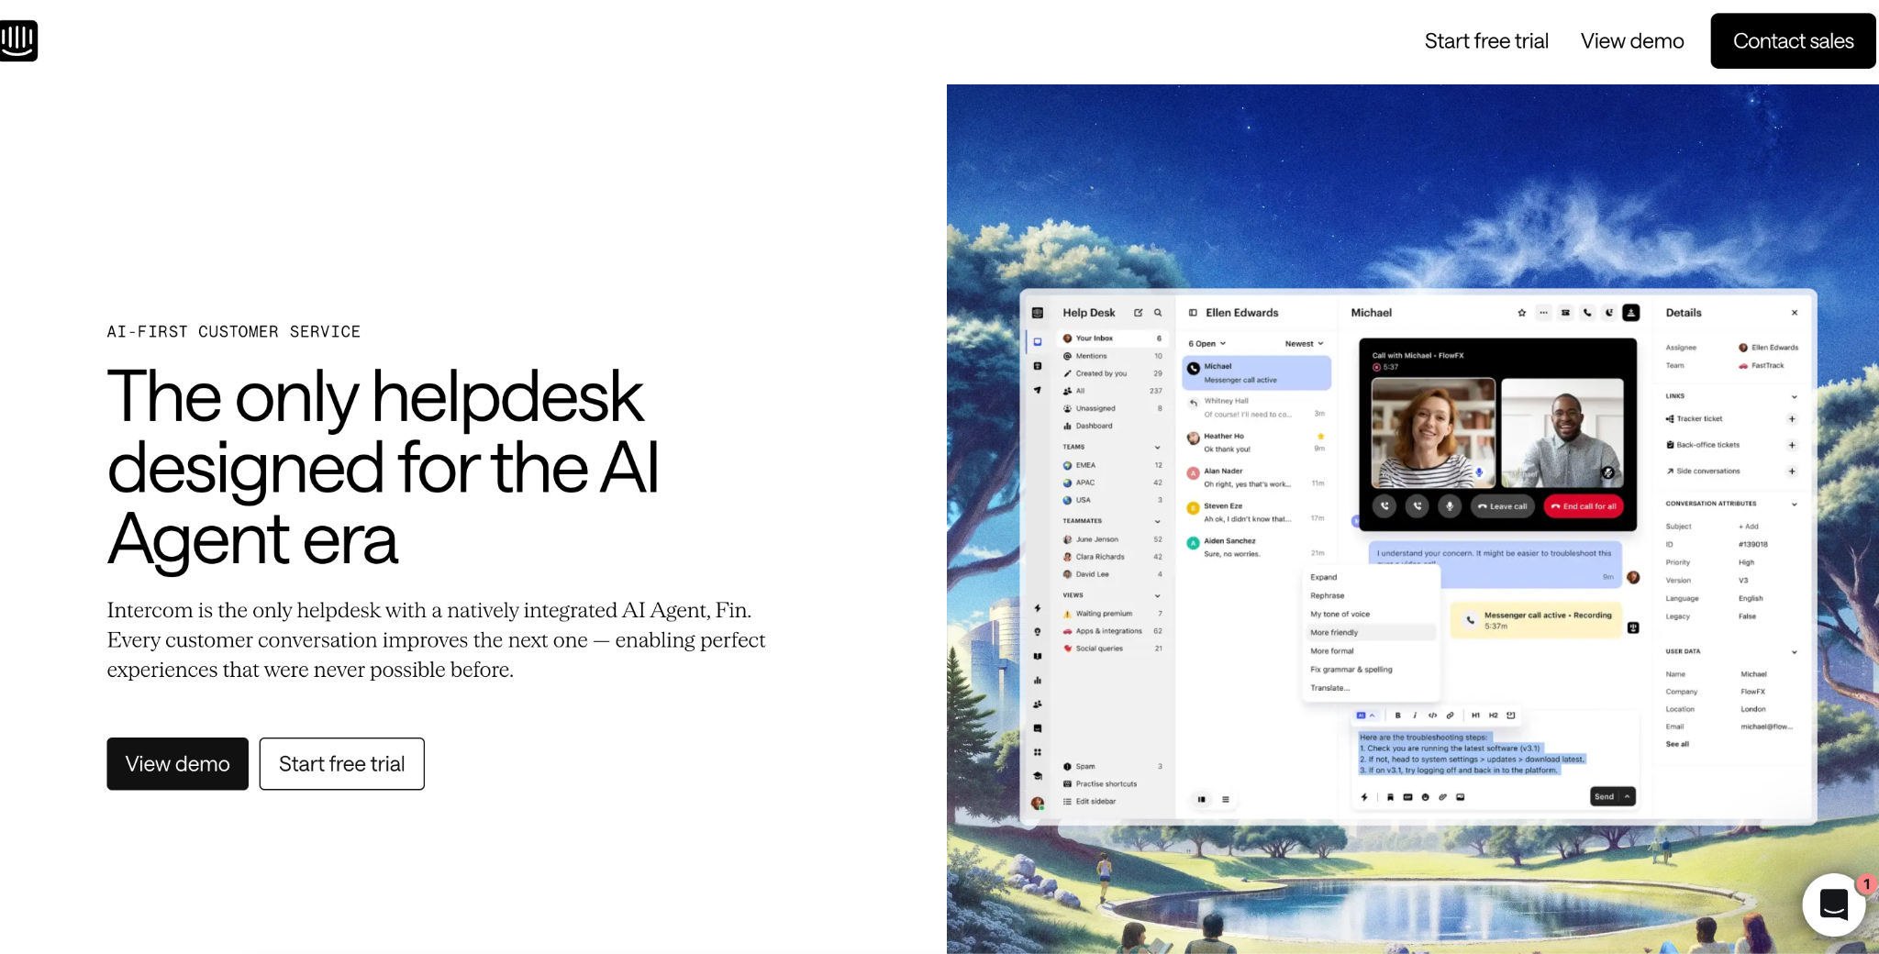
Task: Choose Rephrase from the AI menu
Action: pos(1328,595)
